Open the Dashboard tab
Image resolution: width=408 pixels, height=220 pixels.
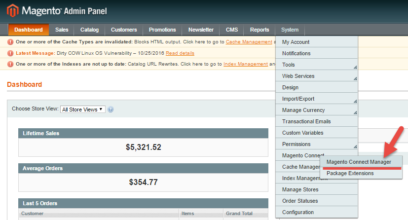point(29,30)
